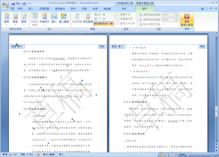Open the 格式 (Format) WordArt tab
219x157 pixels.
pyautogui.click(x=124, y=9)
